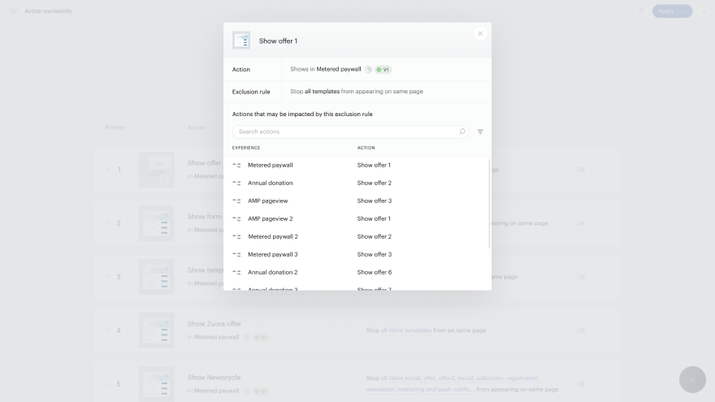
Task: Click the priority 3 row template thumbnail
Action: (x=156, y=277)
